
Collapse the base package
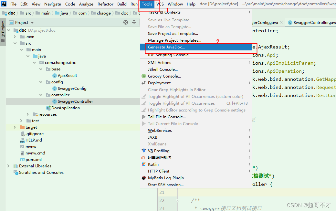[41, 69]
